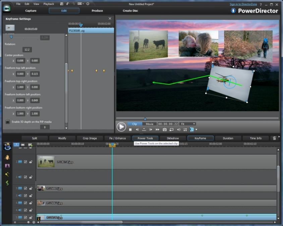Take a snapshot with the camera icon
This screenshot has width=283, height=226.
click(165, 130)
